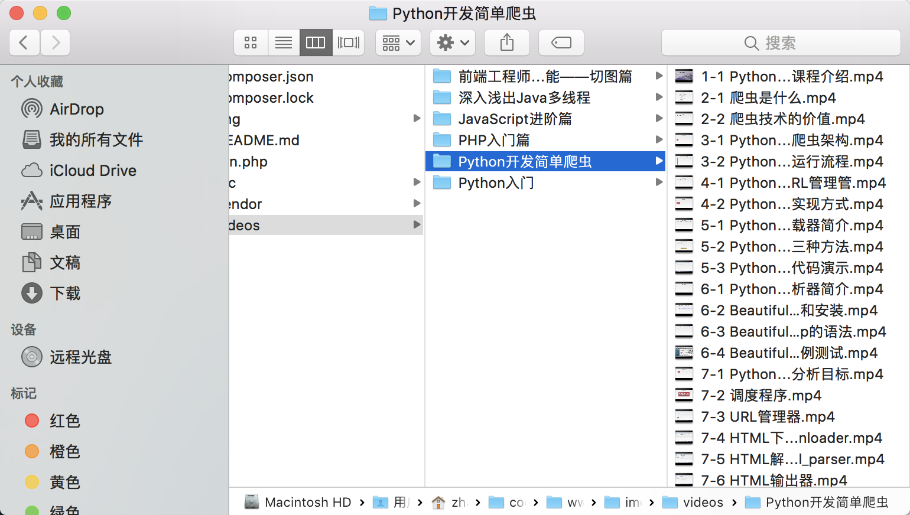This screenshot has height=515, width=910.
Task: Expand the 深入浅出Java多线程 folder arrow
Action: pos(659,97)
